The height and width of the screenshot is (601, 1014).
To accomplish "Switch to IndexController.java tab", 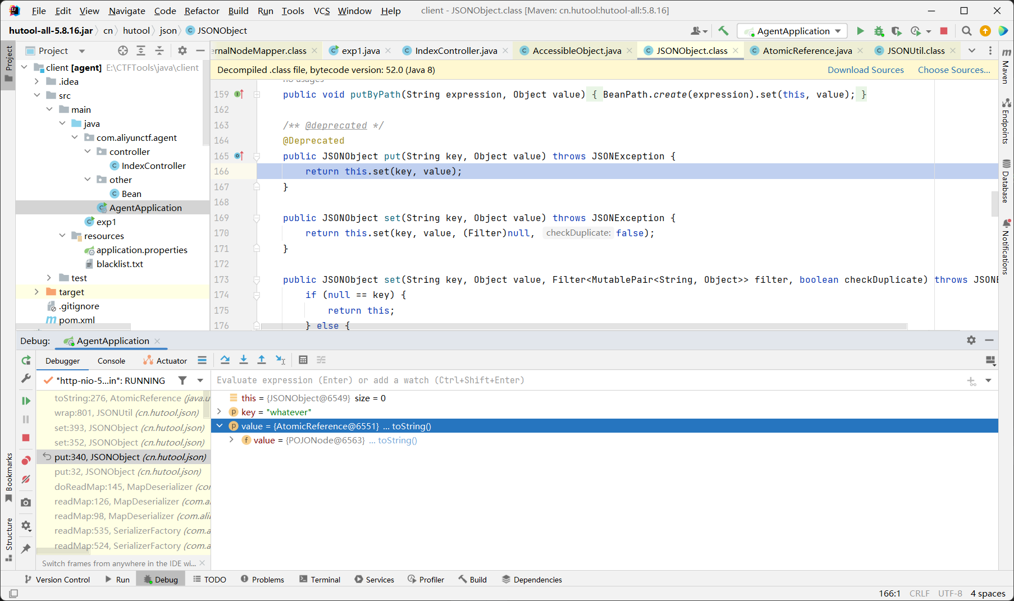I will [456, 51].
